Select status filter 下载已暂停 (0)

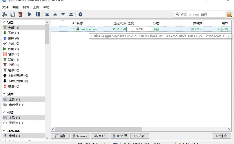(24, 81)
